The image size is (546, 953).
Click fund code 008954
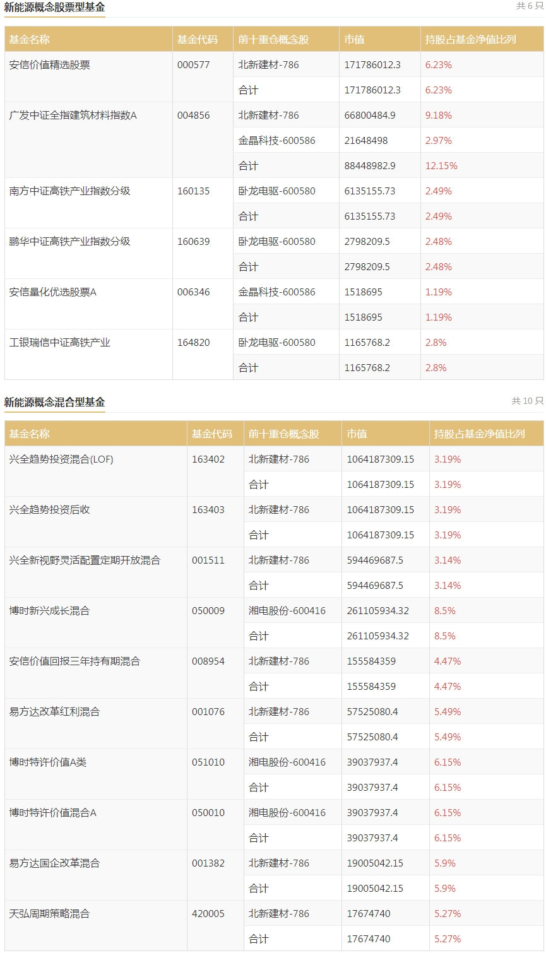coord(208,661)
